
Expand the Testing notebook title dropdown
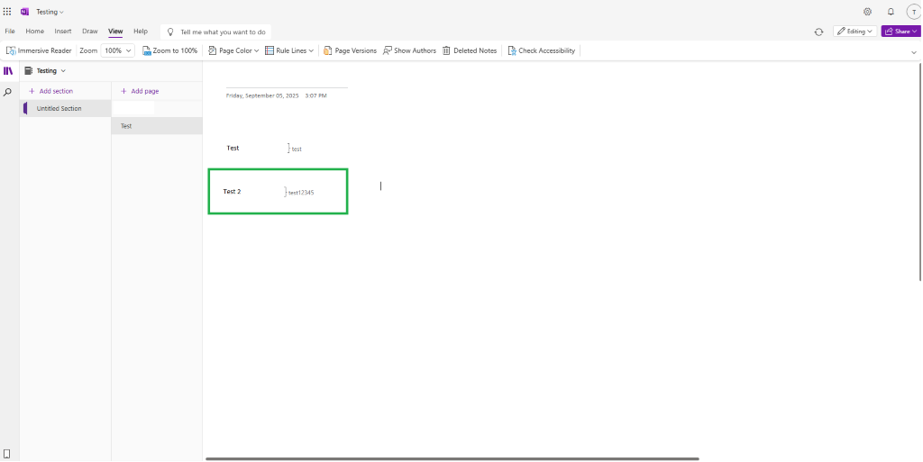50,12
